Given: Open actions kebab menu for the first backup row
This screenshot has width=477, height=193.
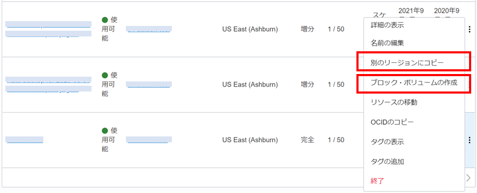Looking at the screenshot, I should click(x=470, y=29).
